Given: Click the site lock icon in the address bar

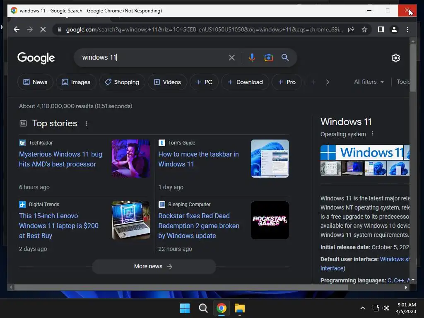Looking at the screenshot, I should tap(60, 29).
